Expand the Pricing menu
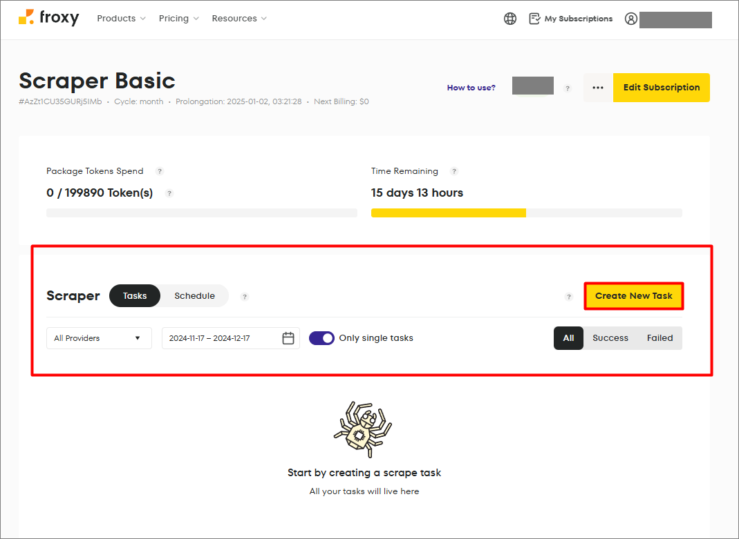Screen dimensions: 739x539 [x=178, y=19]
